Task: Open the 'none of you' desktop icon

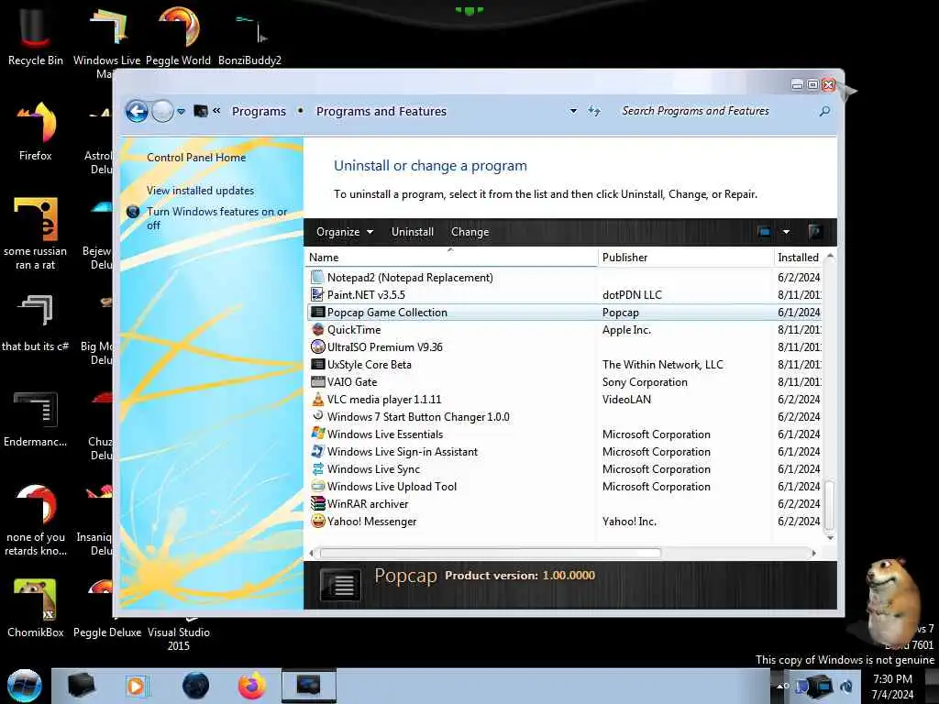Action: [x=35, y=520]
